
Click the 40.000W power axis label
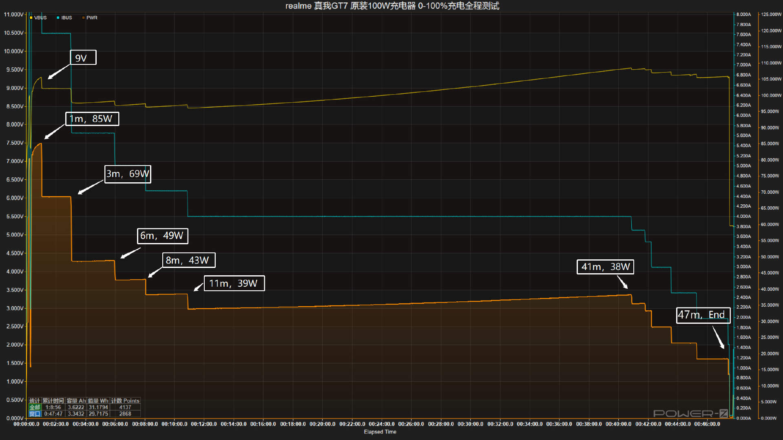[770, 289]
